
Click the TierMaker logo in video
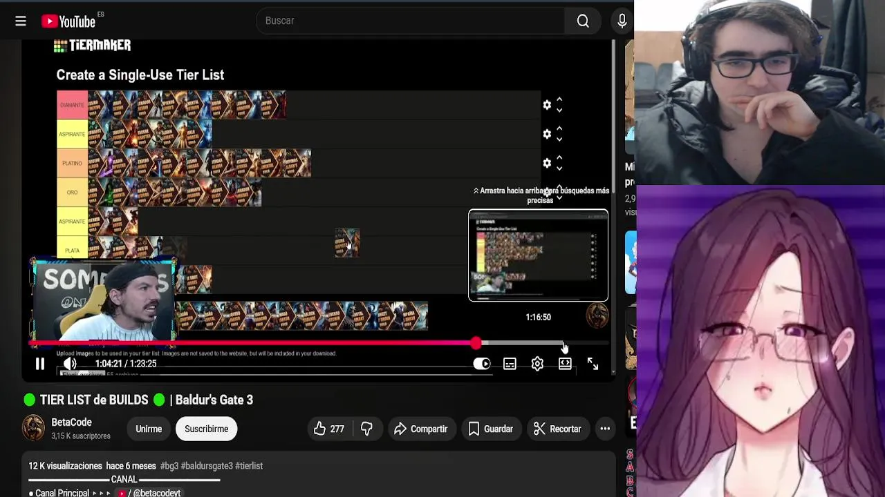point(92,46)
